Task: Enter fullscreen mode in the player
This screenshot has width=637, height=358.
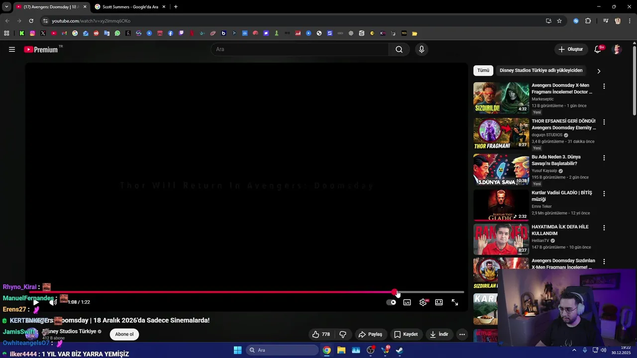Action: 455,302
